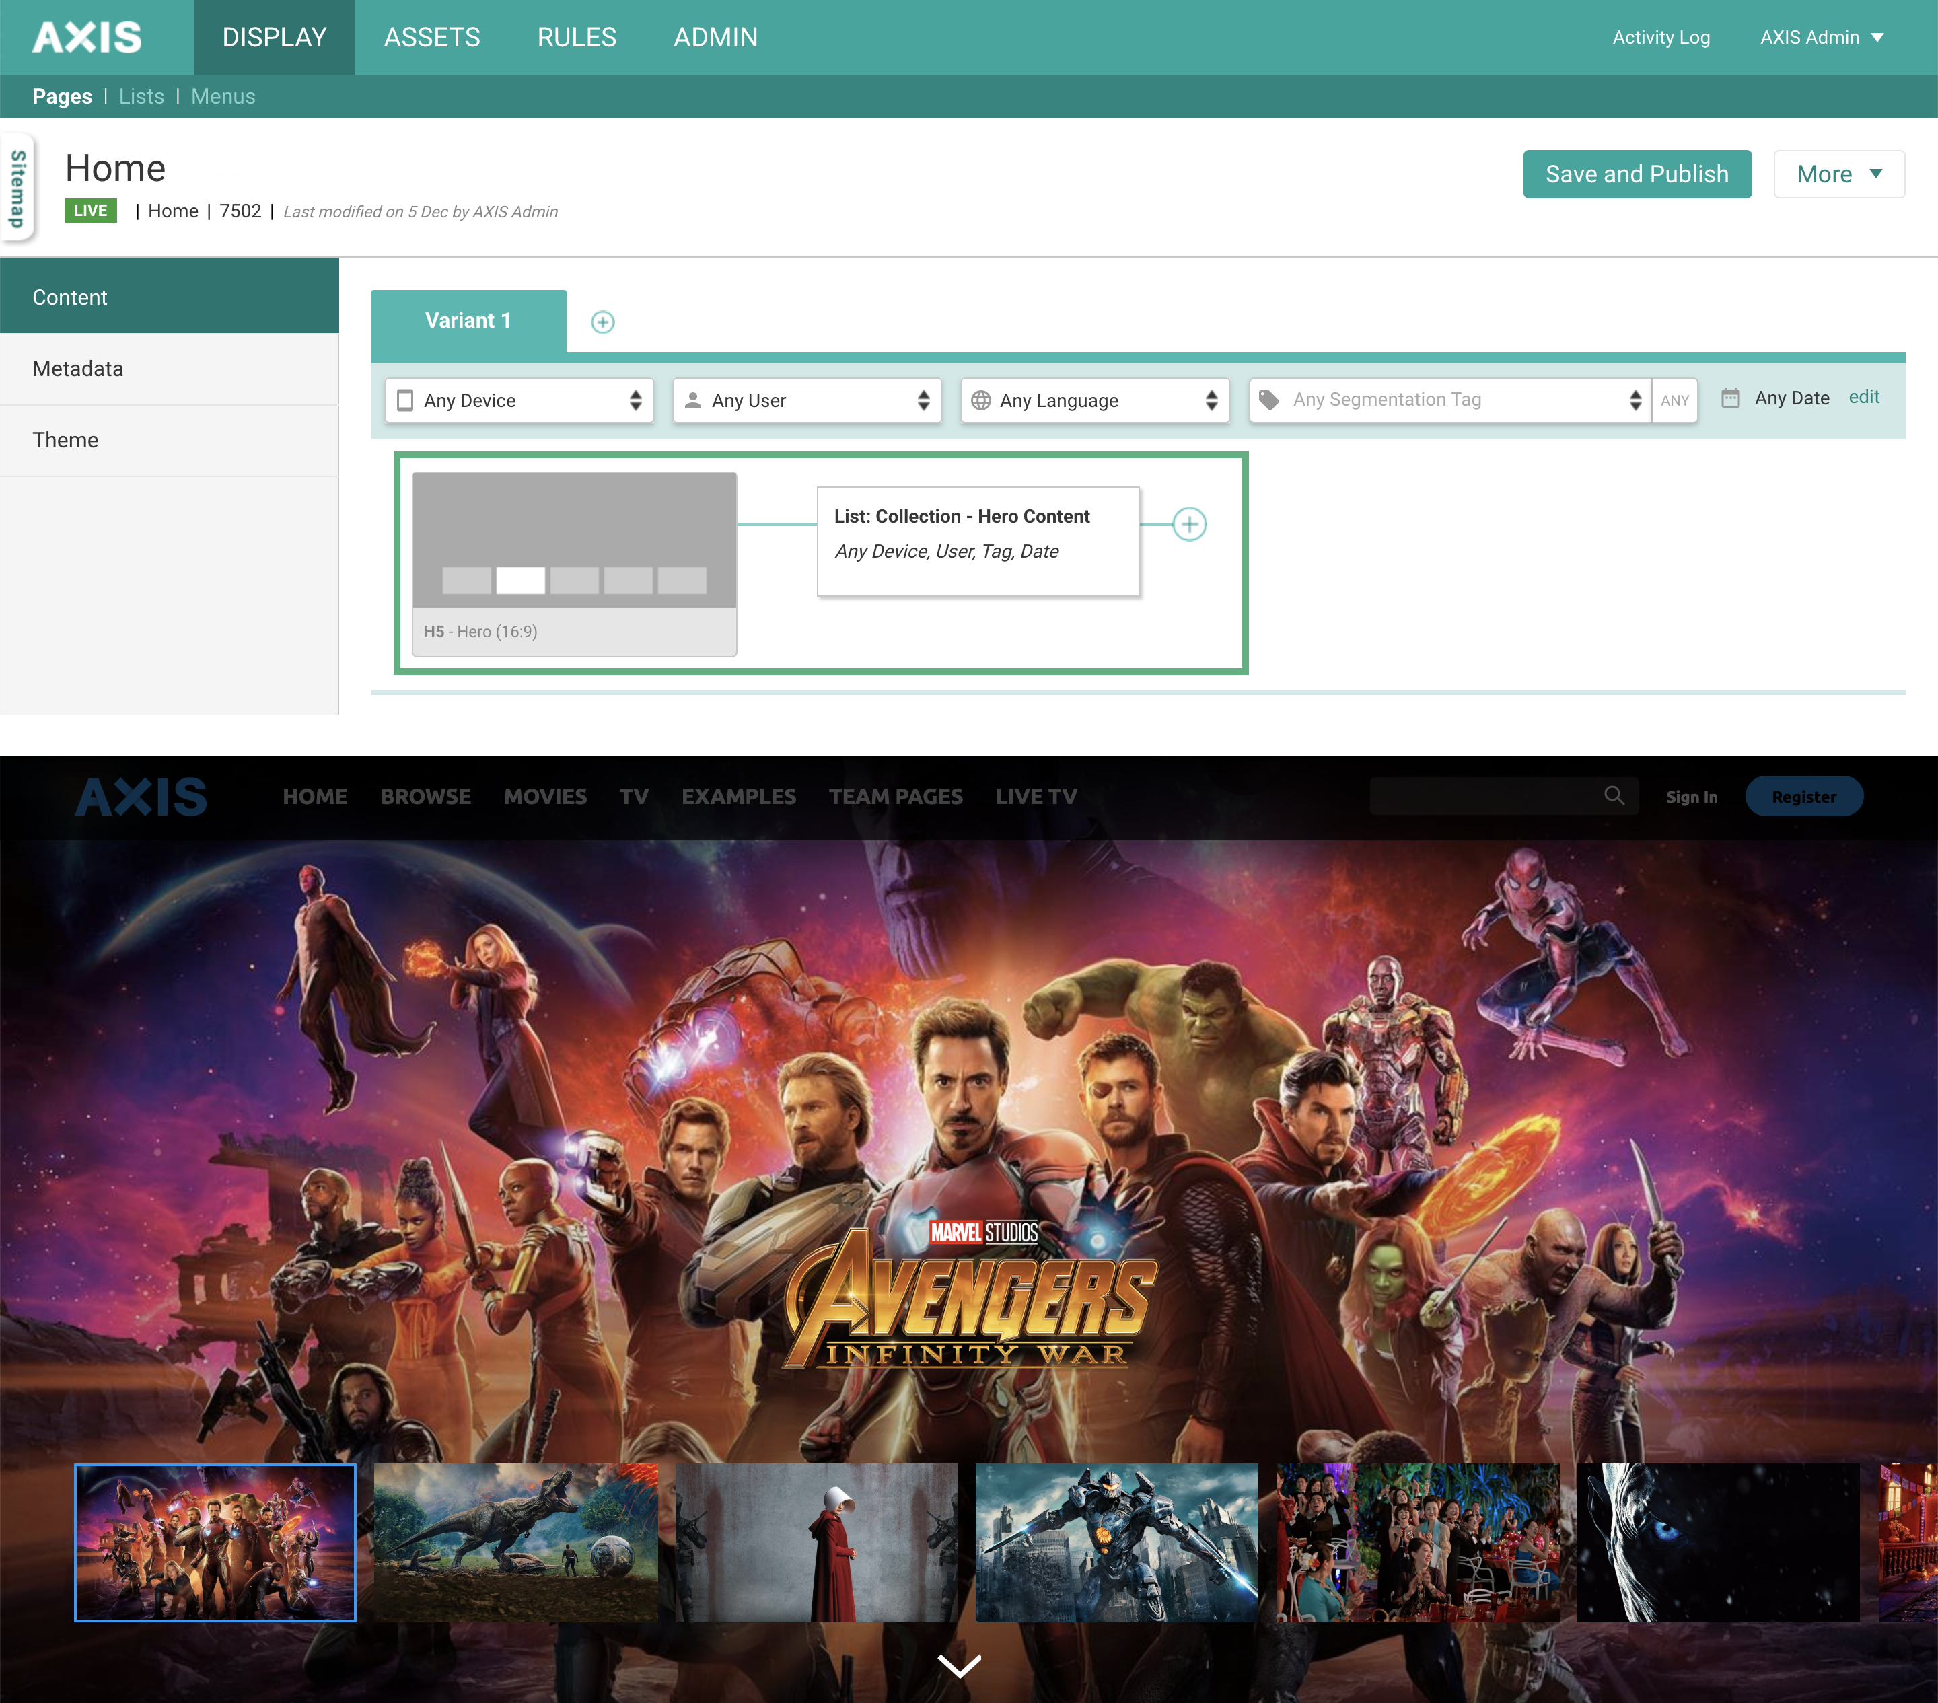
Task: Click the AXIS logo in the site preview
Action: 141,797
